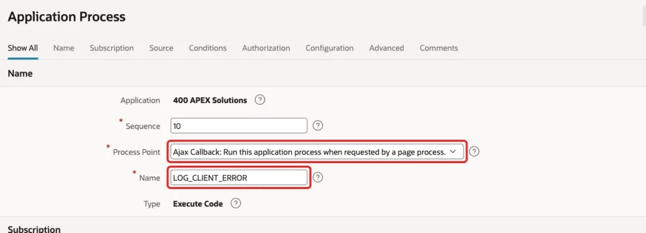Select the Process Point field label
The image size is (646, 233).
136,152
